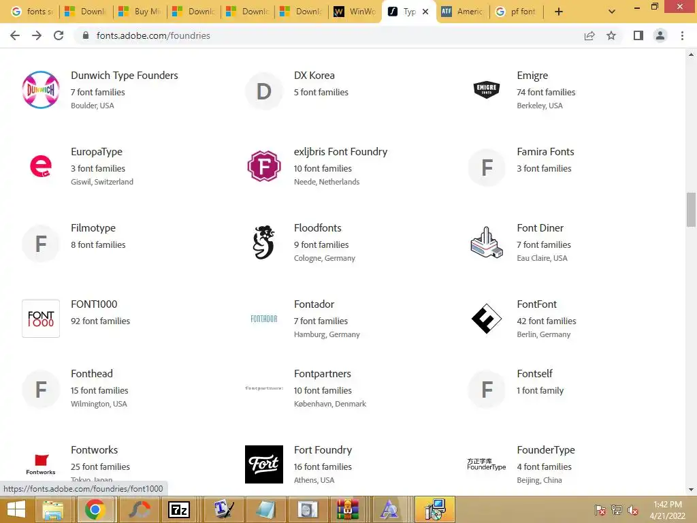Click the page vertical scrollbar thumb
This screenshot has width=697, height=523.
pos(691,209)
